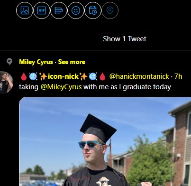Show 1 new Tweet
This screenshot has width=191, height=186.
pos(125,39)
